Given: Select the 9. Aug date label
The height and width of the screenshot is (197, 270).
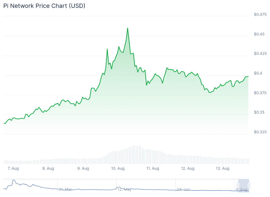Looking at the screenshot, I should [83, 168].
